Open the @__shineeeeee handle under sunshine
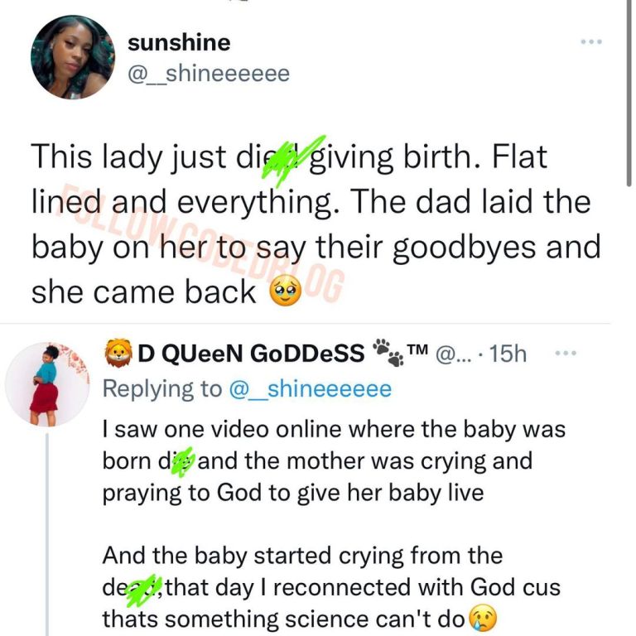This screenshot has height=636, width=636. (208, 74)
